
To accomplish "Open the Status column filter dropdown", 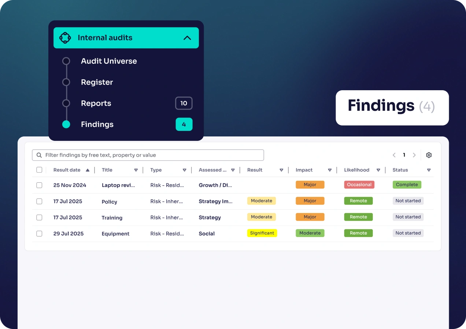I will pos(429,170).
